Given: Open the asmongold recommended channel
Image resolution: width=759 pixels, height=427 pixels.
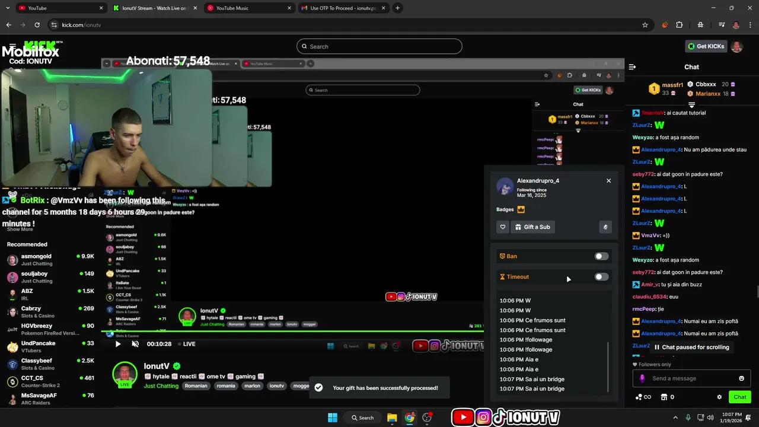Looking at the screenshot, I should (x=50, y=260).
